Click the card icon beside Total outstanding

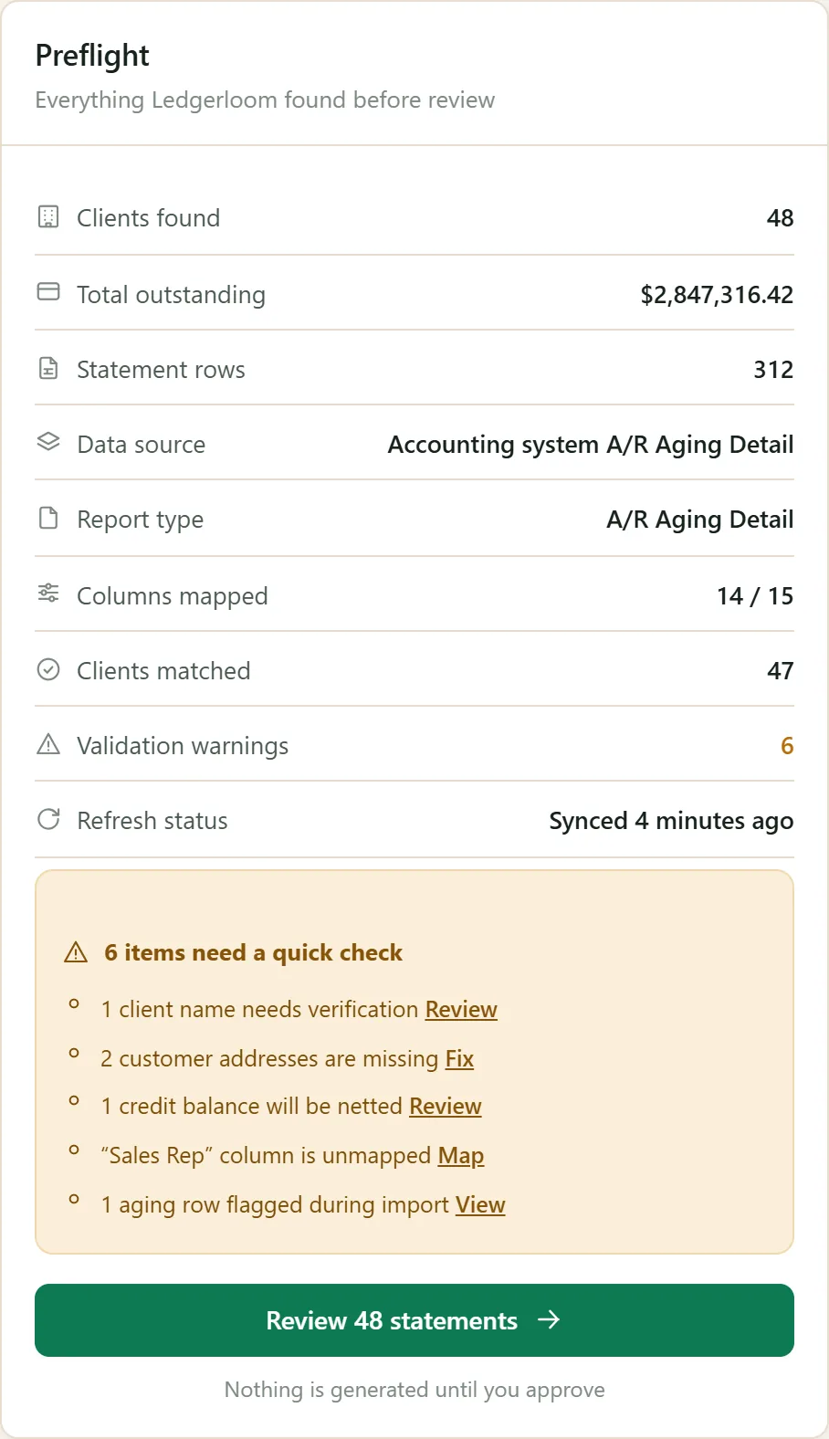click(x=48, y=292)
